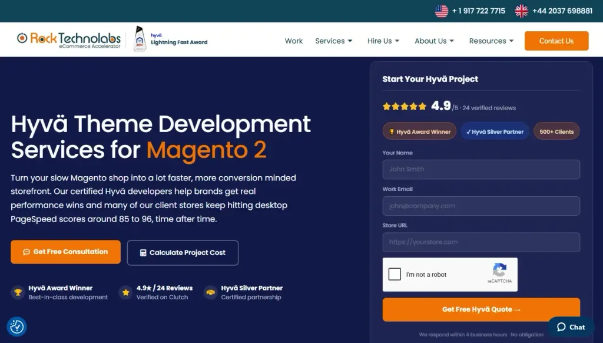Image resolution: width=603 pixels, height=343 pixels.
Task: Open the About Us menu
Action: [434, 41]
